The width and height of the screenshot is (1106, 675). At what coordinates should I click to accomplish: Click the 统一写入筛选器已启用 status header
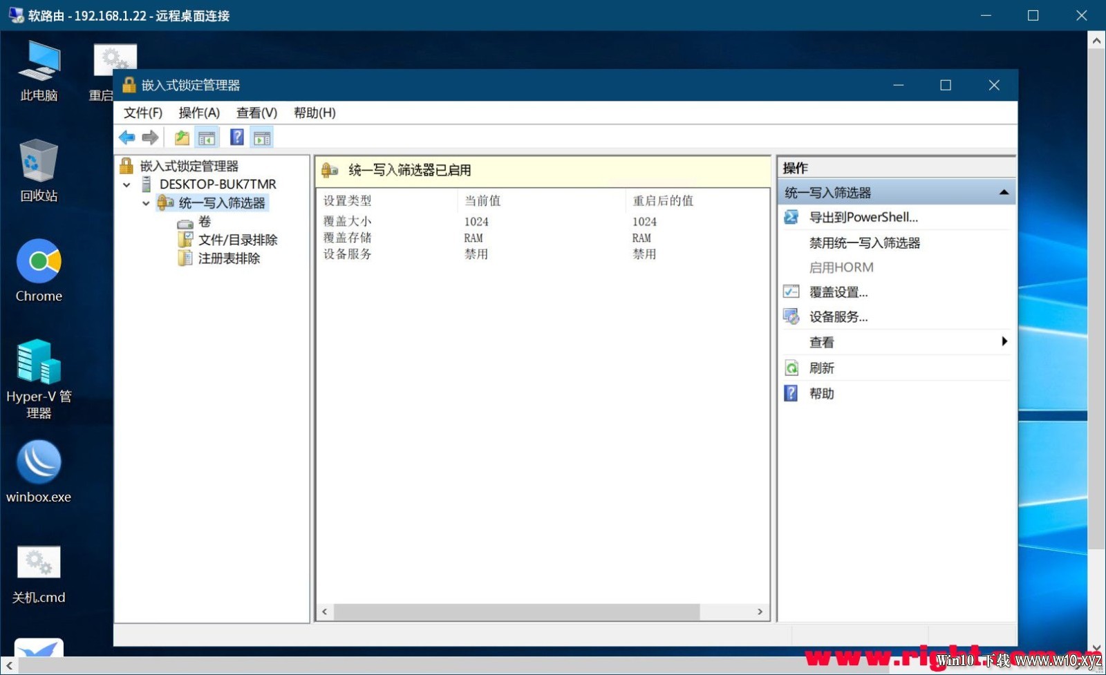[543, 171]
